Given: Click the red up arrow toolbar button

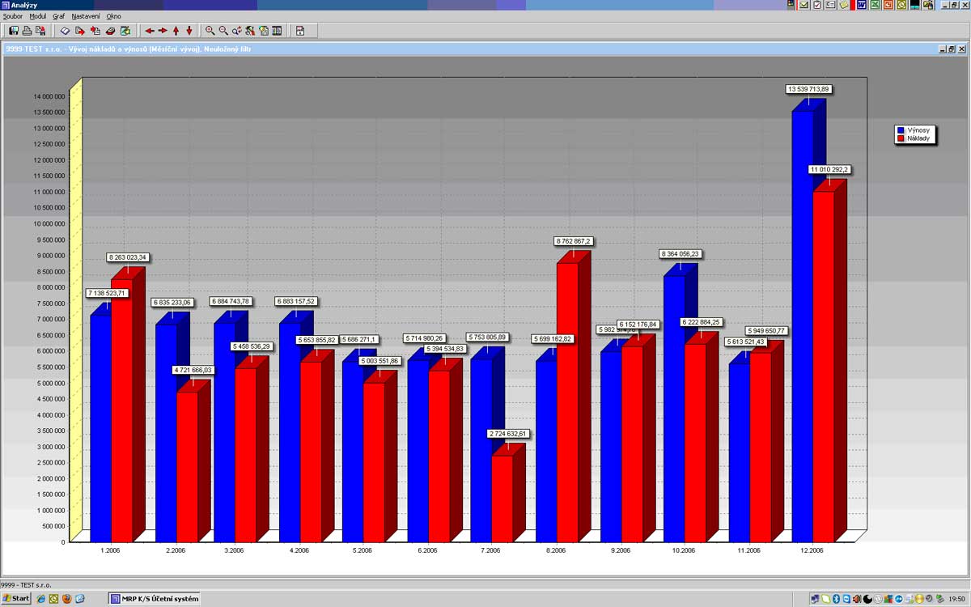Looking at the screenshot, I should (176, 31).
